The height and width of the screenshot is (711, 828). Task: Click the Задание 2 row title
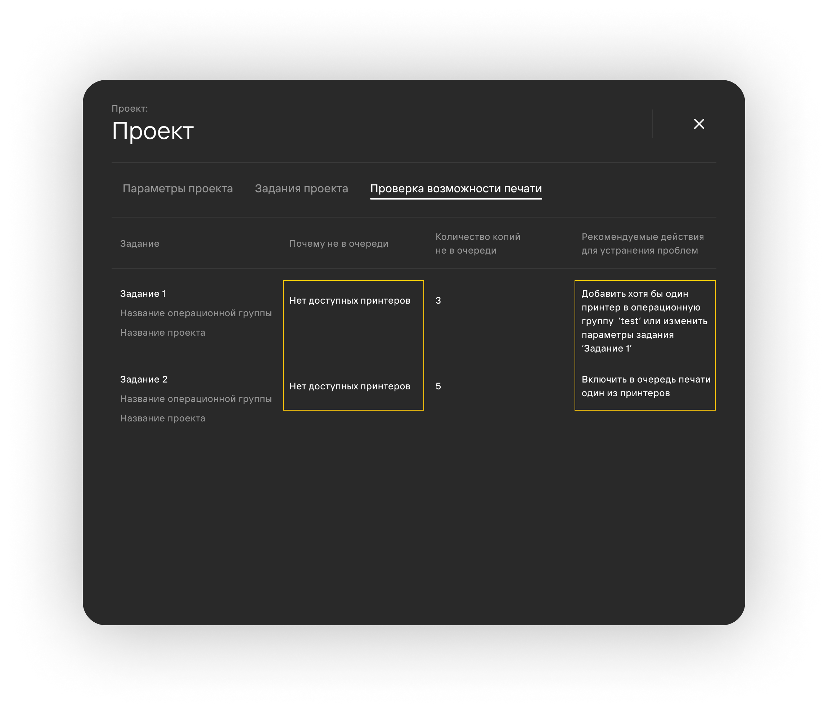[x=144, y=379]
